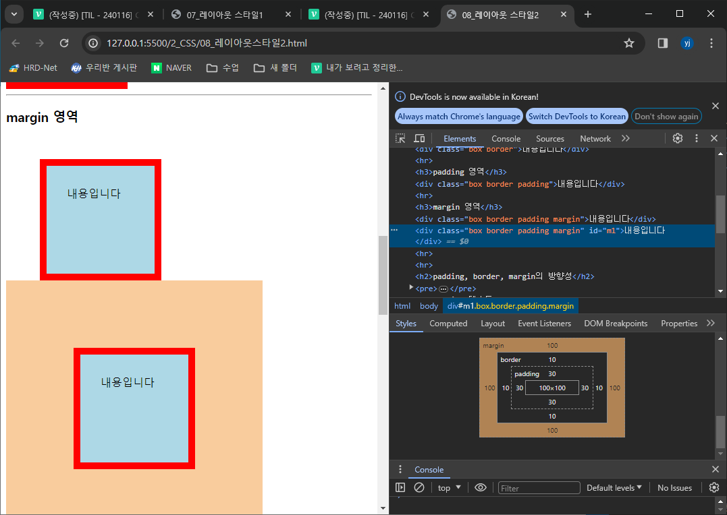Open the HRD-Net bookmark

[x=33, y=68]
